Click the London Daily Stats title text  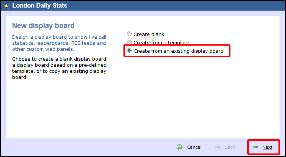coord(39,5)
